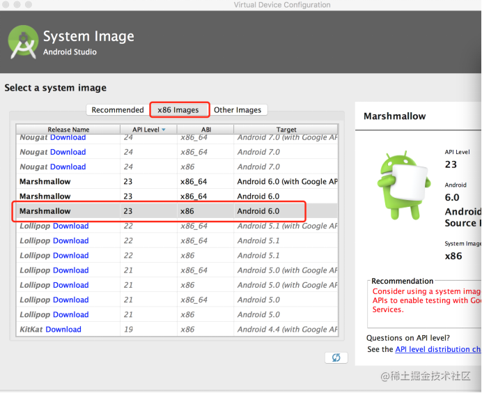Click the 'Marshmallow' details panel title

click(395, 116)
